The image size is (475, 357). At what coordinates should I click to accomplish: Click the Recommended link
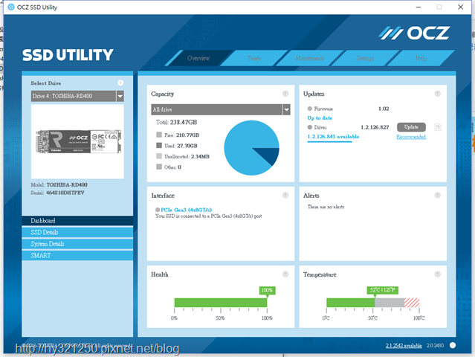click(x=411, y=137)
